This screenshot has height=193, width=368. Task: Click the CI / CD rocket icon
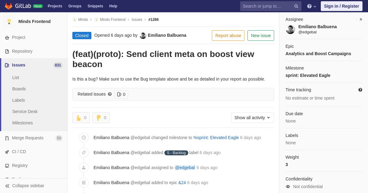(7, 152)
